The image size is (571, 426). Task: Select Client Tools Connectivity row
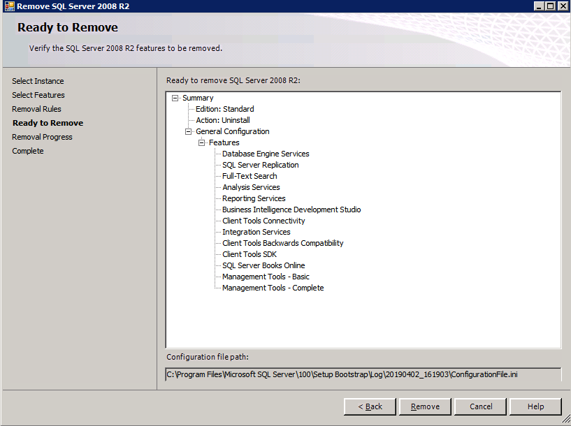click(x=263, y=221)
